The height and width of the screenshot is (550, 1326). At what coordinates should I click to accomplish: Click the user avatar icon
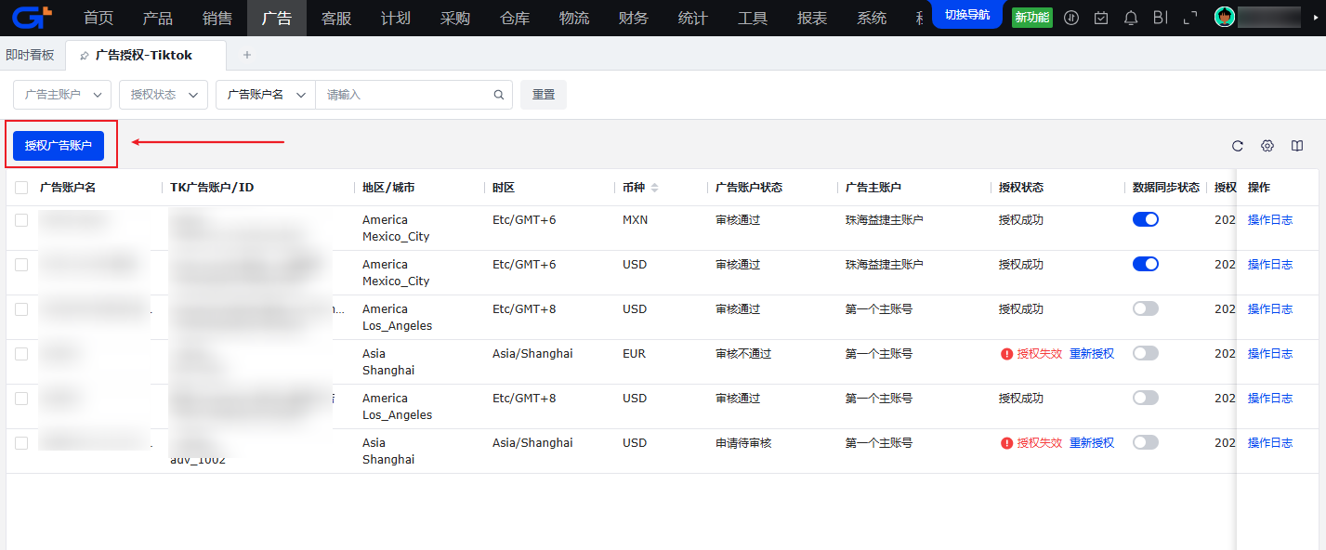[1225, 17]
